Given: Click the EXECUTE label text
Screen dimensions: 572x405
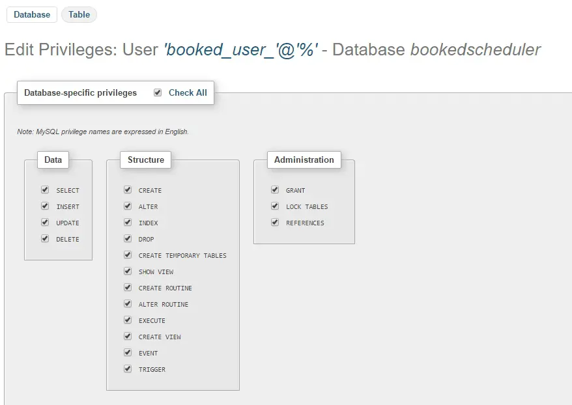Looking at the screenshot, I should 152,321.
